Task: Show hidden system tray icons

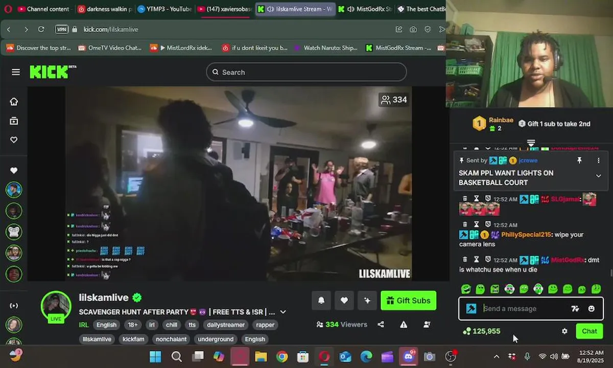Action: 496,356
